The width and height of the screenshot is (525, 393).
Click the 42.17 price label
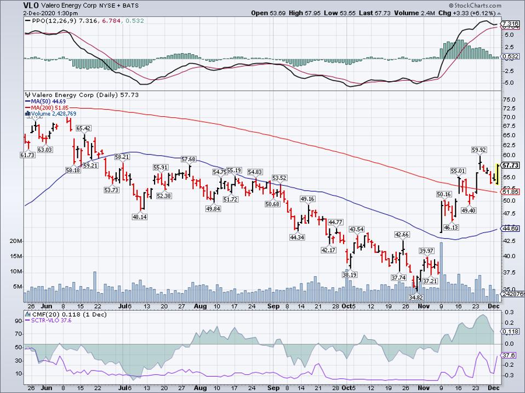pyautogui.click(x=328, y=250)
